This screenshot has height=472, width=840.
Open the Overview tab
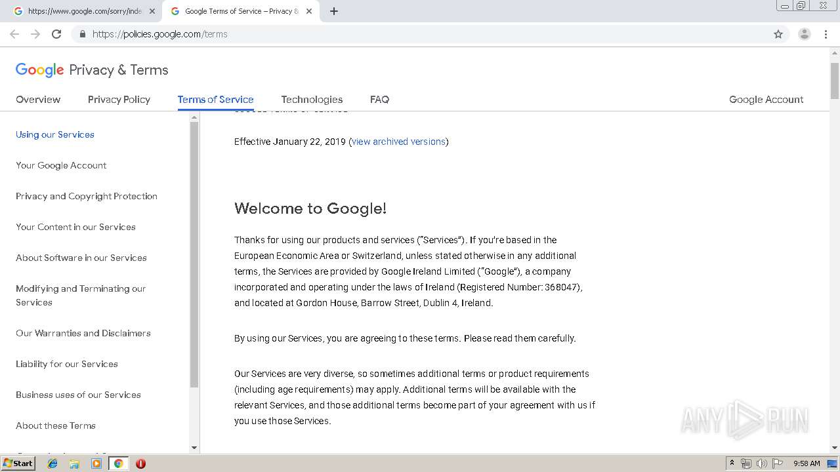point(38,100)
